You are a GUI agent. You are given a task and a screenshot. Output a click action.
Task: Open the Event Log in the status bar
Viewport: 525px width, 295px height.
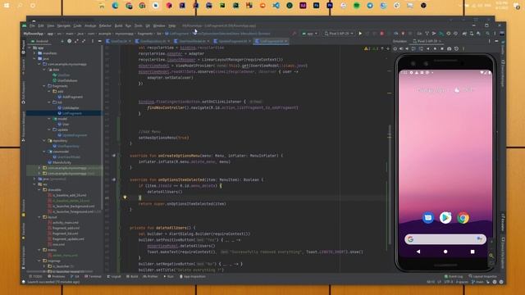point(454,277)
